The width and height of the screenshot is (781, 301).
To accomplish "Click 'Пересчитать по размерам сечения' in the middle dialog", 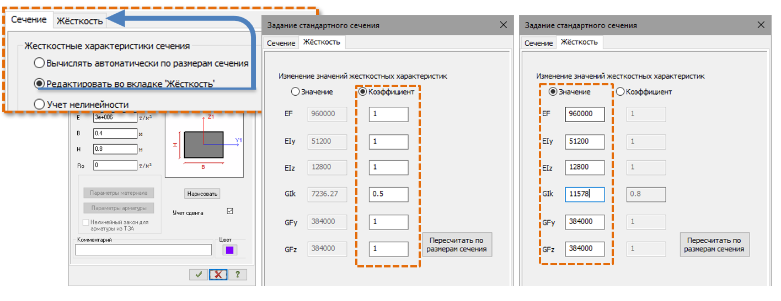I will point(457,245).
